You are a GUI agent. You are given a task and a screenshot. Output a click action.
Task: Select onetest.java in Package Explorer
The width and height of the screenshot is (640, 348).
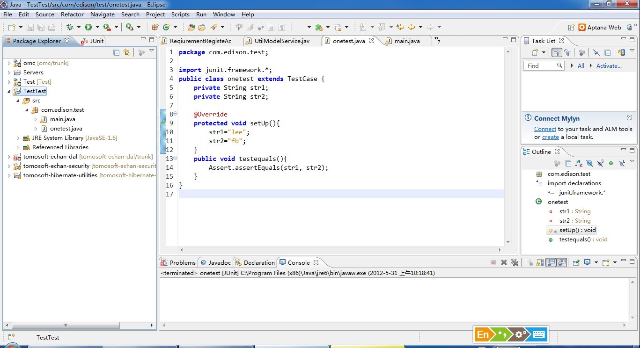[x=66, y=129]
